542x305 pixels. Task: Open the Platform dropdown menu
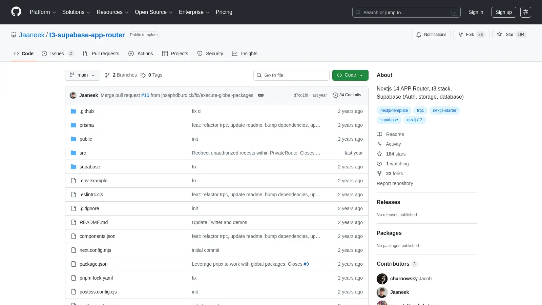(x=43, y=12)
